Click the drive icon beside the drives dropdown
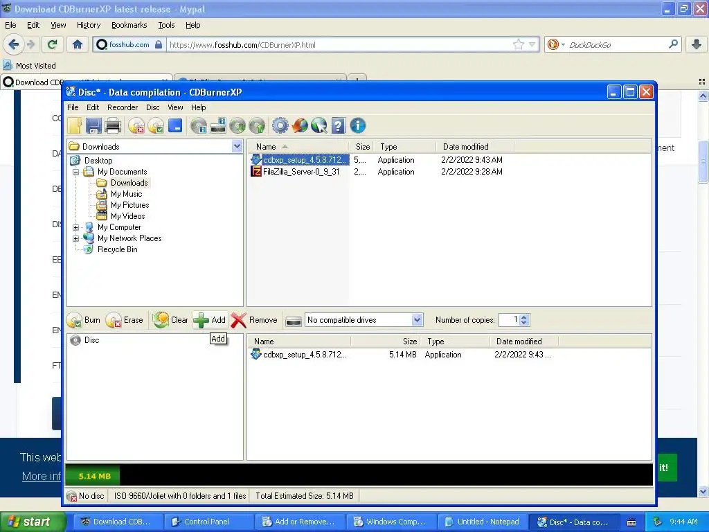The image size is (709, 532). click(294, 321)
